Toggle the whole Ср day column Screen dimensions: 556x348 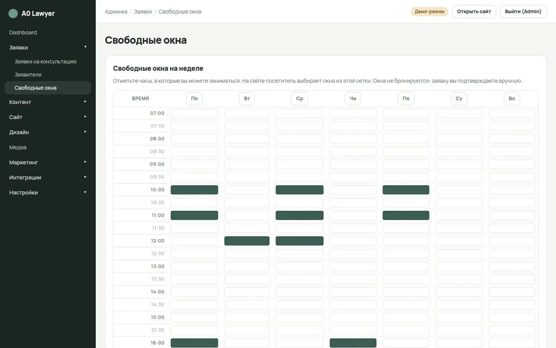pyautogui.click(x=299, y=99)
